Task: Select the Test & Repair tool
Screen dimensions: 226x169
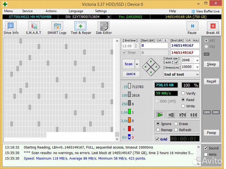Action: [x=81, y=28]
